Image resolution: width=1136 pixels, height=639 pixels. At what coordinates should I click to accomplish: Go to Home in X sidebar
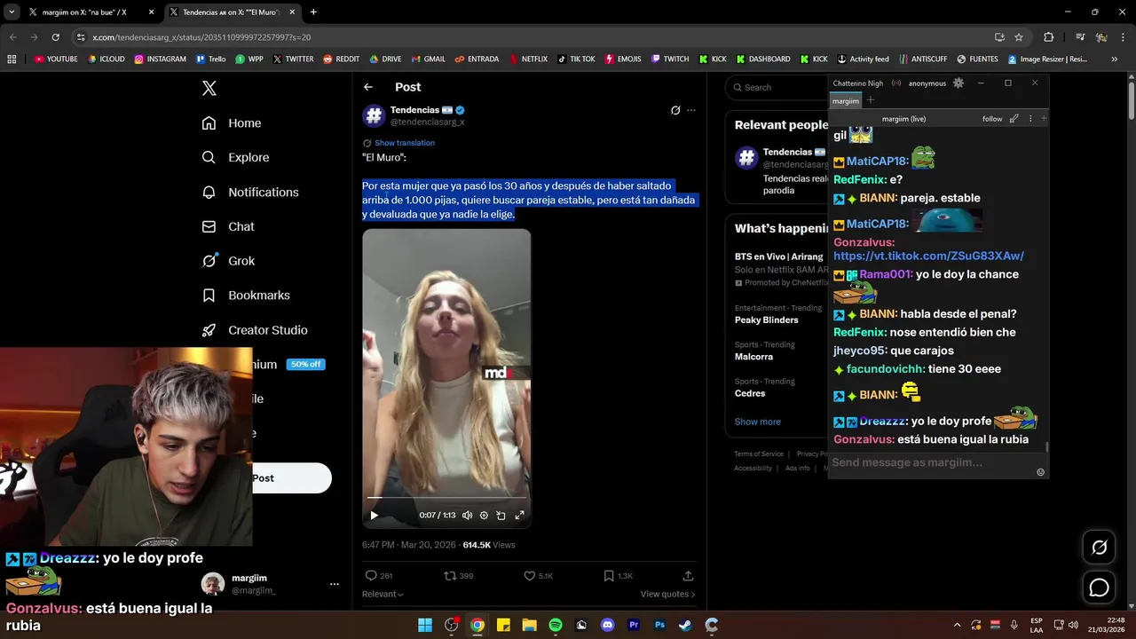coord(232,123)
